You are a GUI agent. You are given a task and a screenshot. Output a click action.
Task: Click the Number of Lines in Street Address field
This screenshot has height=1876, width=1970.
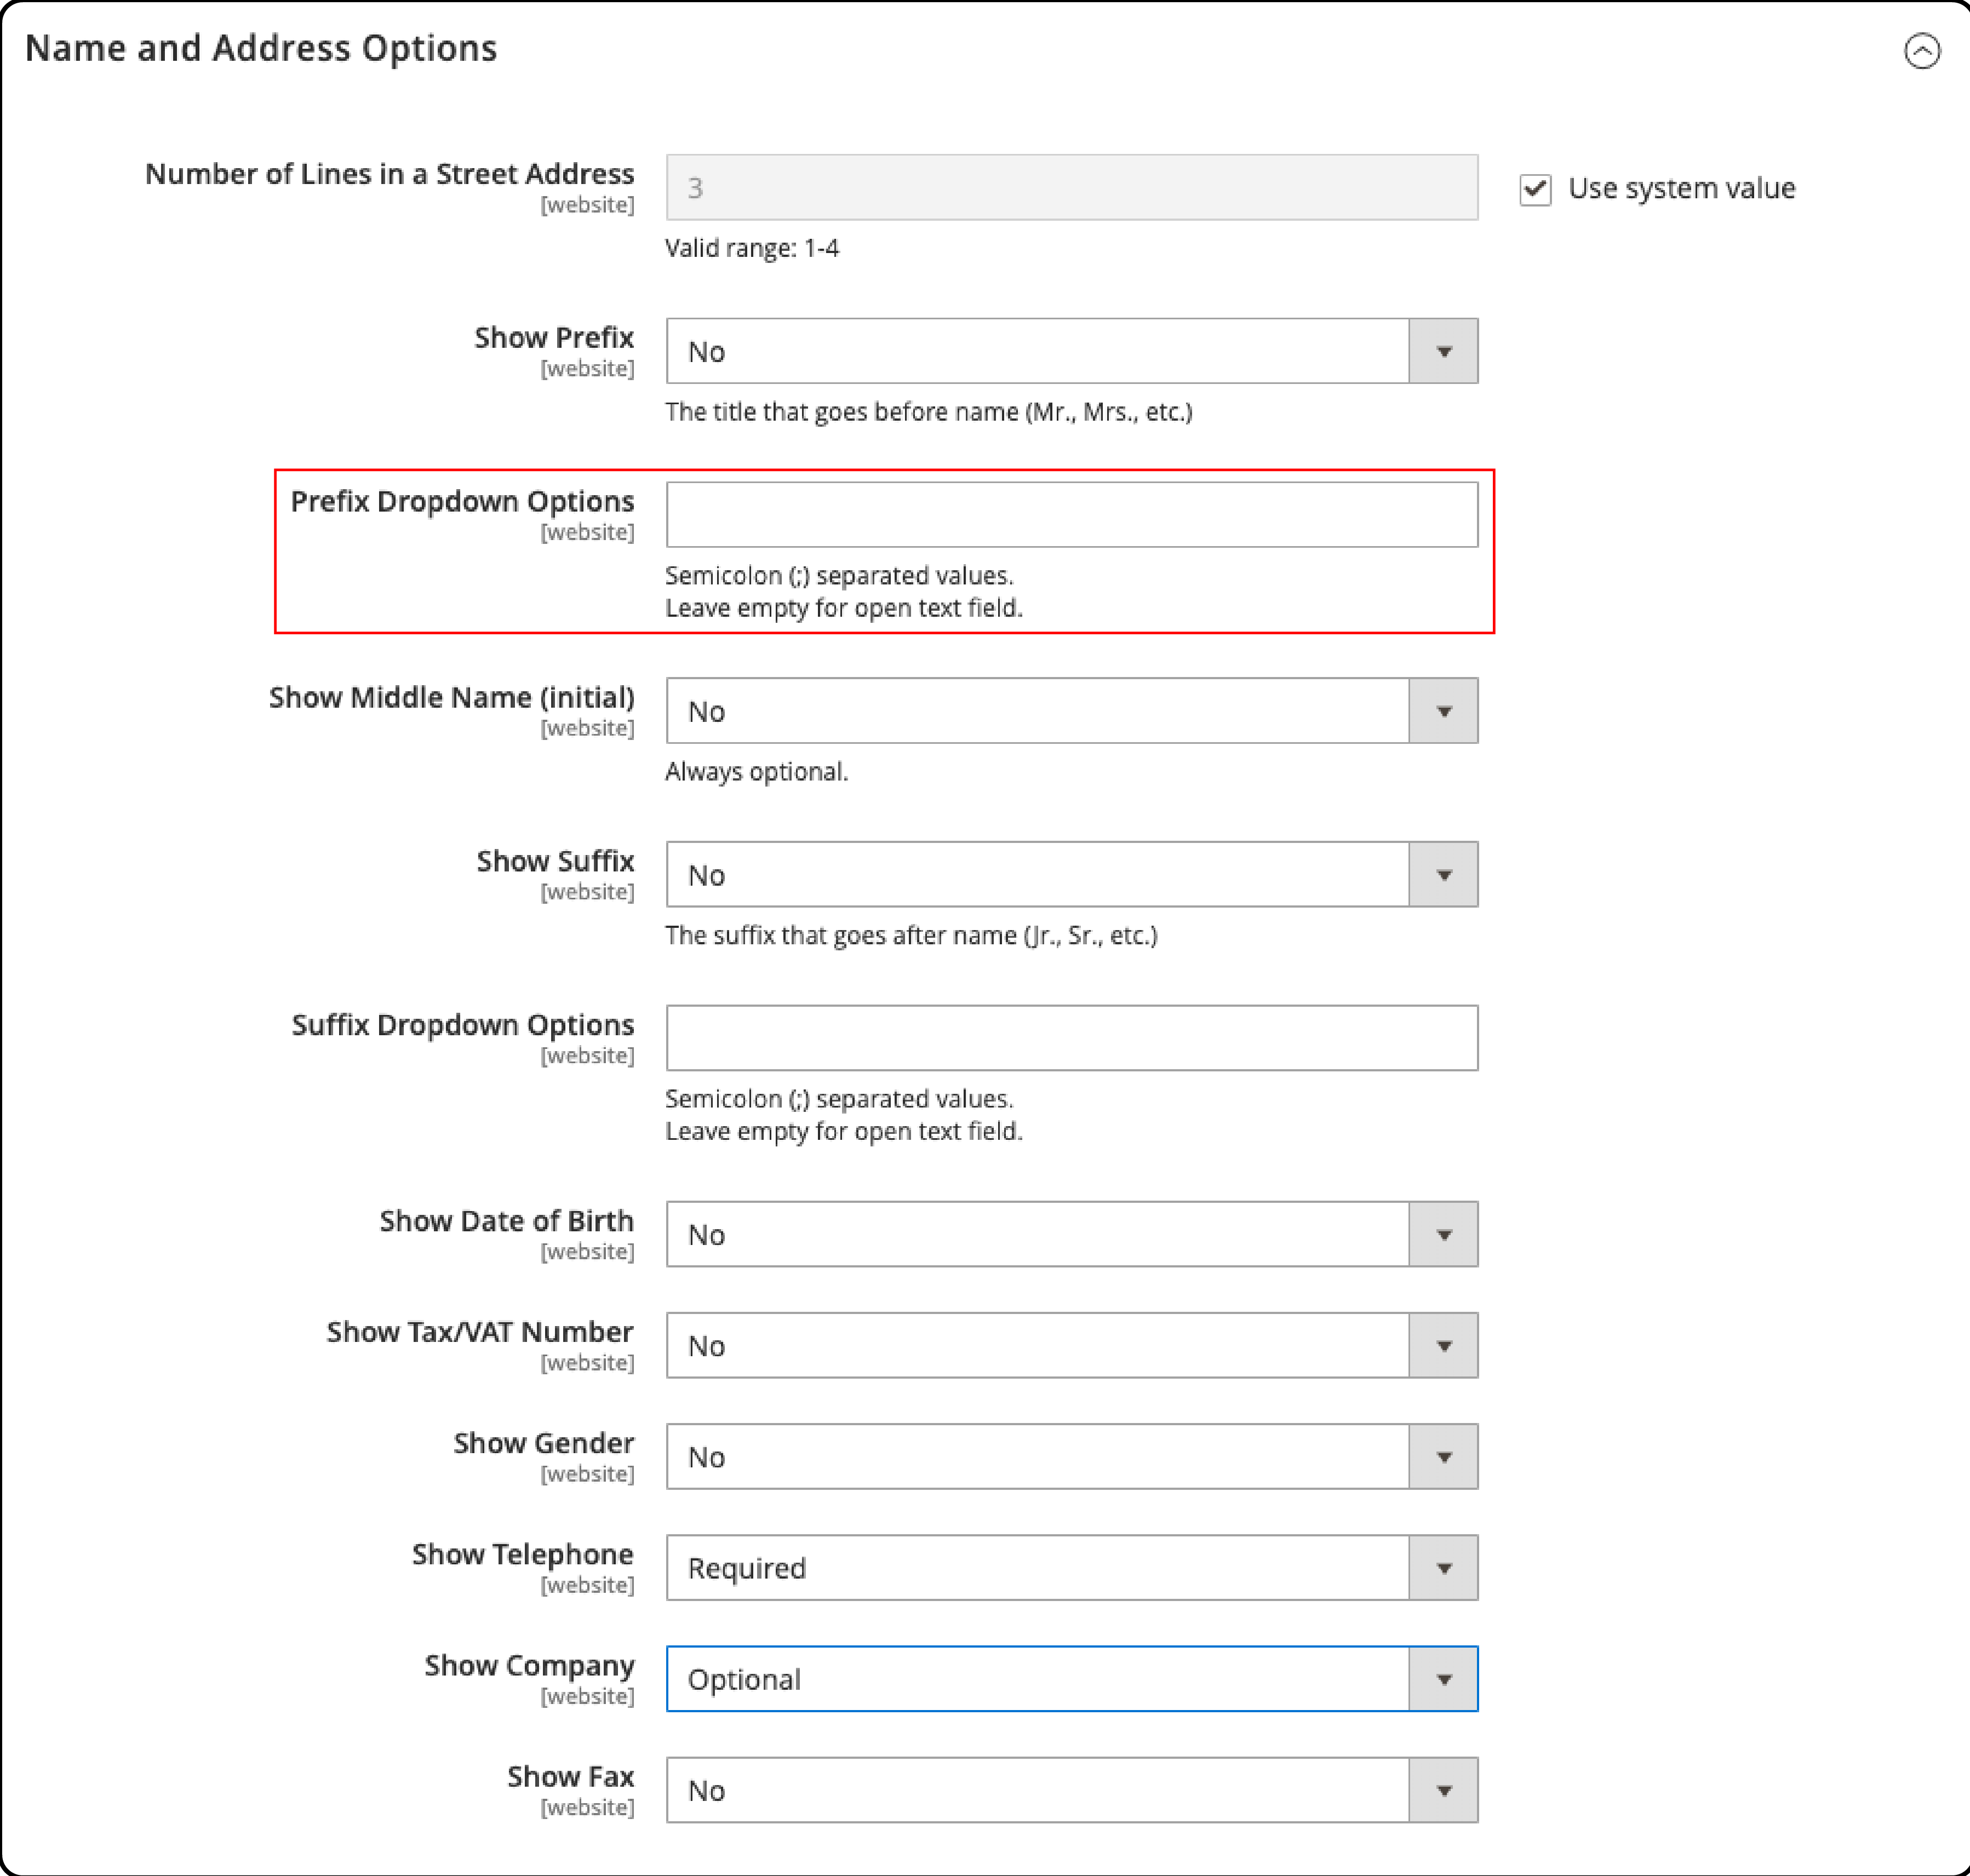tap(1072, 187)
